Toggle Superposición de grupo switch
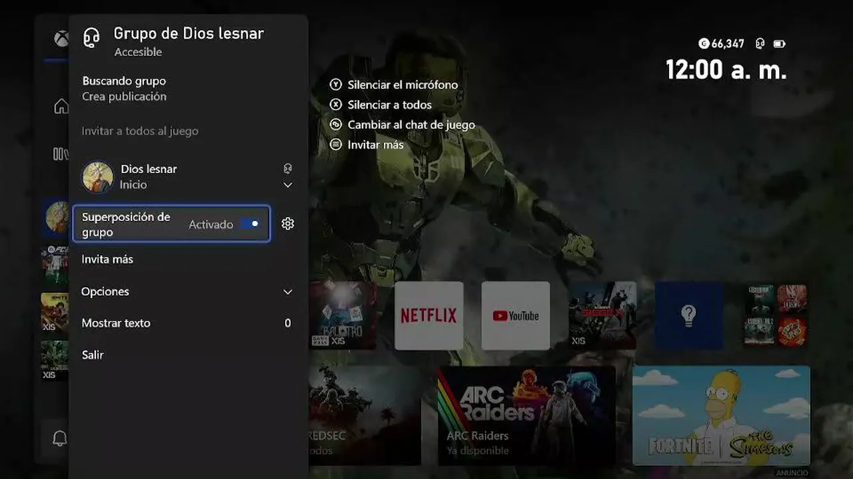This screenshot has width=853, height=479. [250, 224]
